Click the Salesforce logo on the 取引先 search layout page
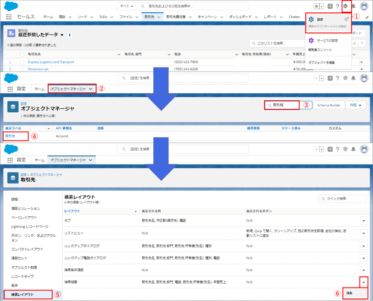This screenshot has height=301, width=373. point(11,149)
